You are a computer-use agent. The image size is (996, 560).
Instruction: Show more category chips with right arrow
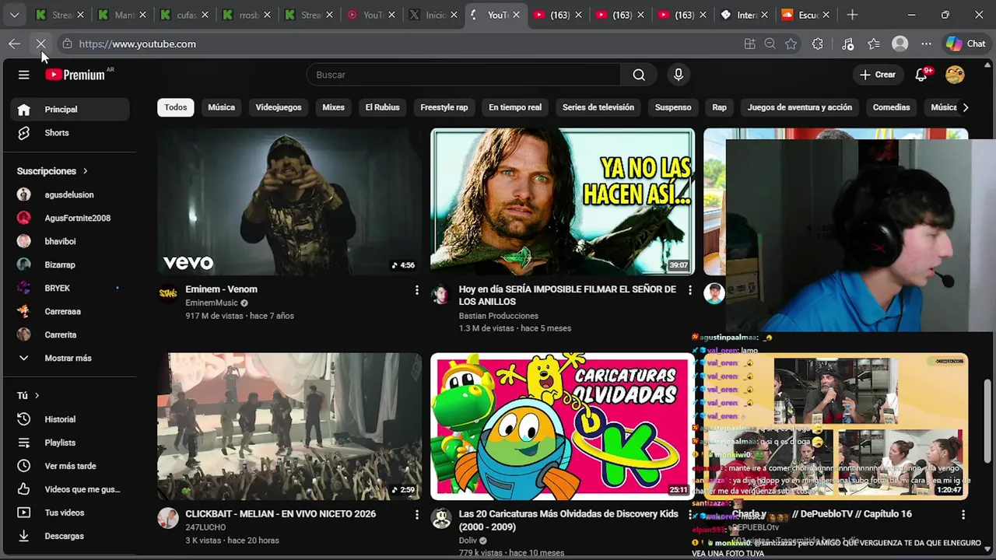coord(966,107)
